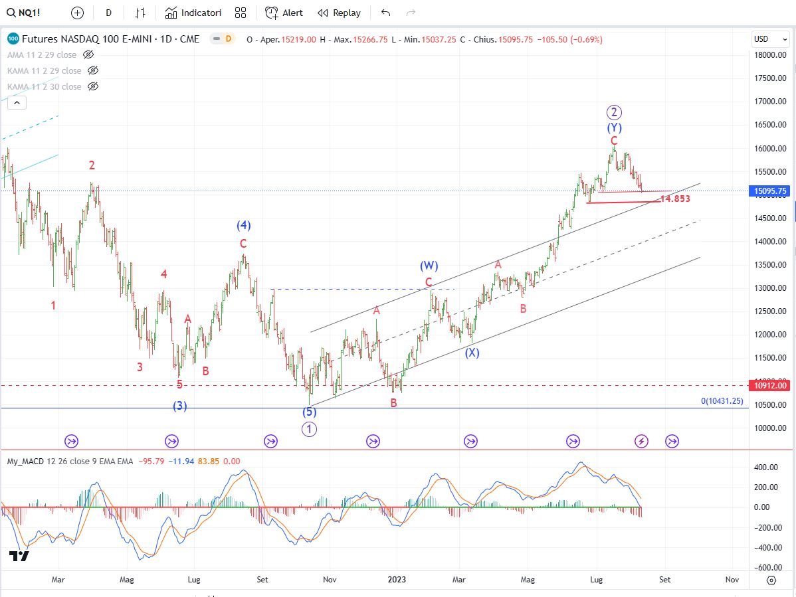Click the daily change −105.50 (−0.69%)
The image size is (796, 597).
pyautogui.click(x=570, y=40)
